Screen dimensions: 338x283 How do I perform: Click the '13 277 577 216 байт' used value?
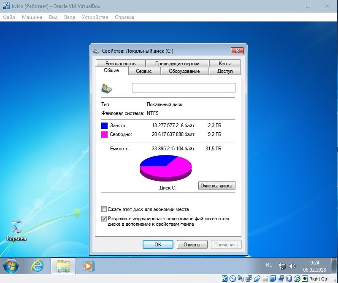coord(173,125)
